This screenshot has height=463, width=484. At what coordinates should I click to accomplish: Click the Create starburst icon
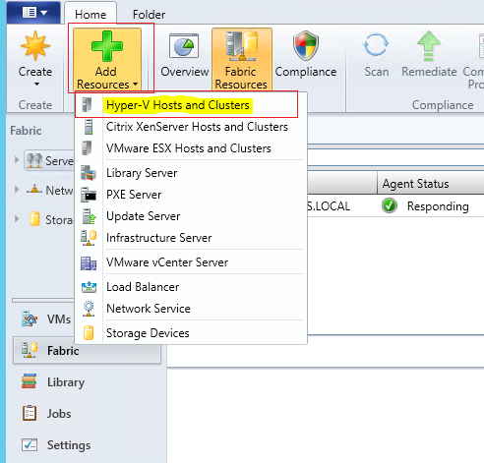35,46
